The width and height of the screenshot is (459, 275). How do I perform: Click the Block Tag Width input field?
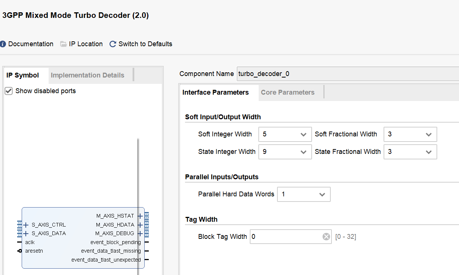[x=286, y=237]
